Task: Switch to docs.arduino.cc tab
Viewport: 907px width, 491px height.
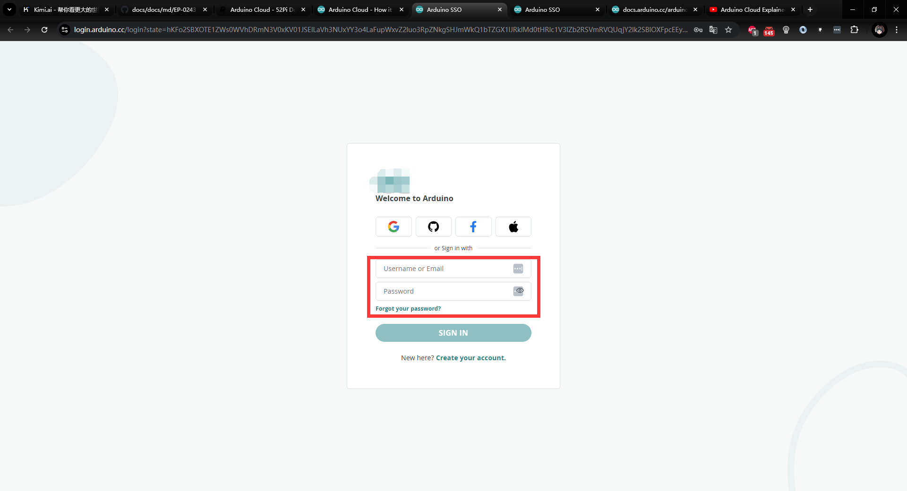Action: pyautogui.click(x=654, y=9)
